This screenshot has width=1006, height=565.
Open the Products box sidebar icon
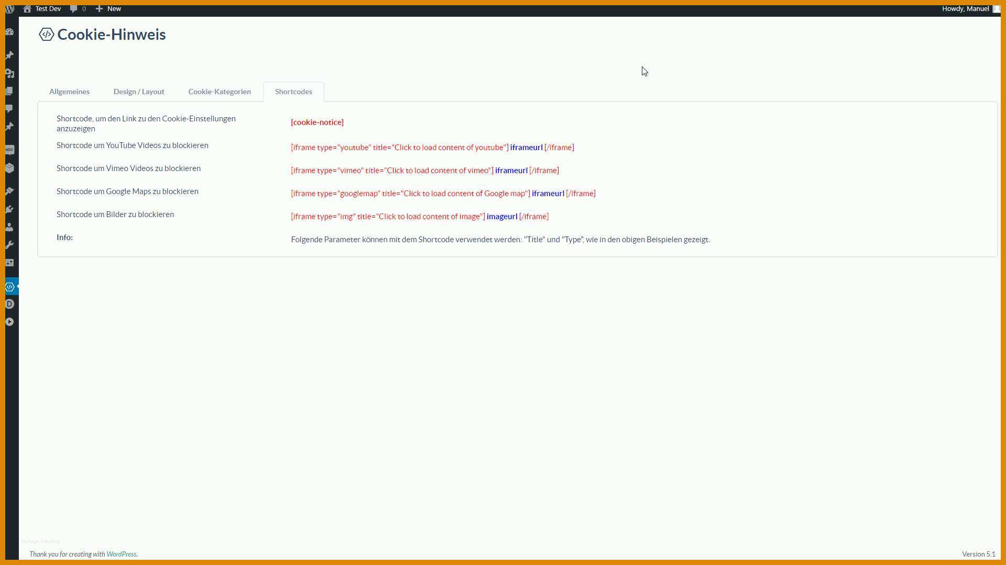pos(9,168)
